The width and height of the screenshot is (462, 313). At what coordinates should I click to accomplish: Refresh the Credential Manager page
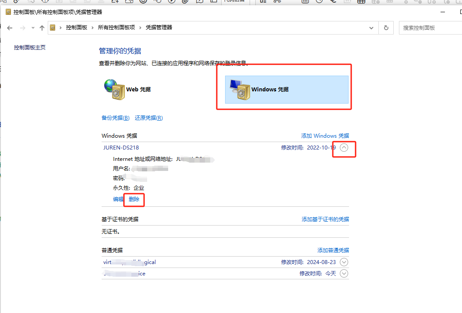pyautogui.click(x=386, y=28)
